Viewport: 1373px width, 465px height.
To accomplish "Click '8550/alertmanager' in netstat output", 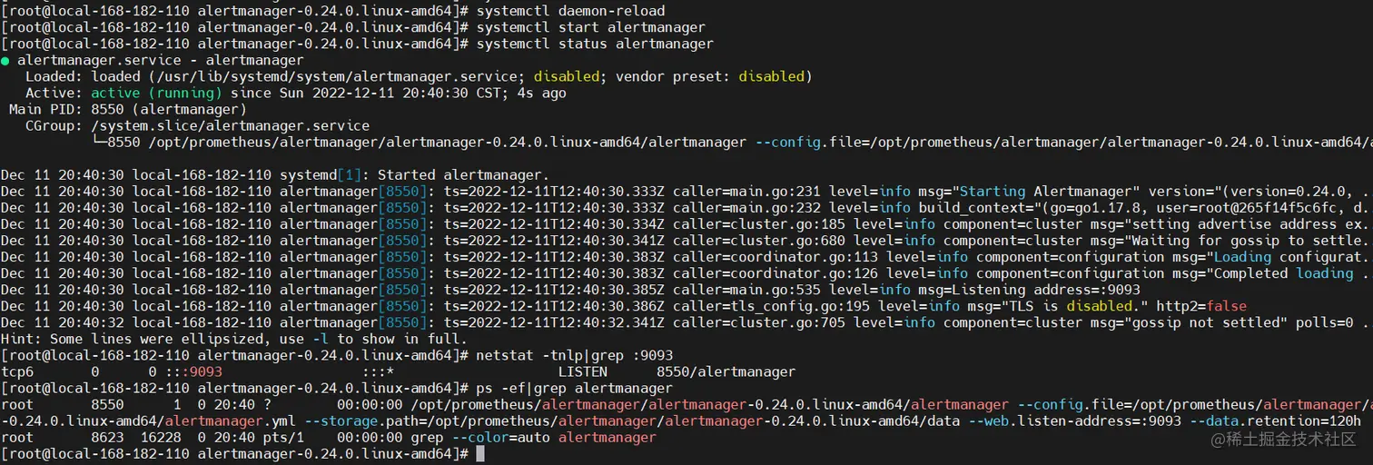I will point(726,371).
